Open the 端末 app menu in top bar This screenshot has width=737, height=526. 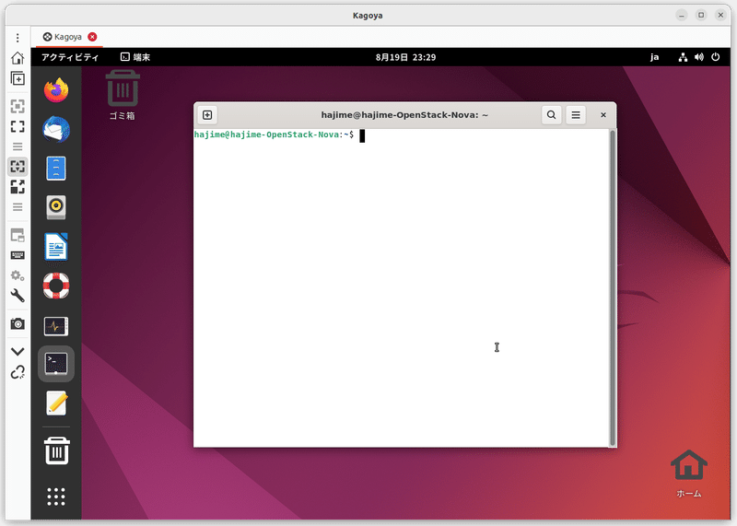point(135,57)
